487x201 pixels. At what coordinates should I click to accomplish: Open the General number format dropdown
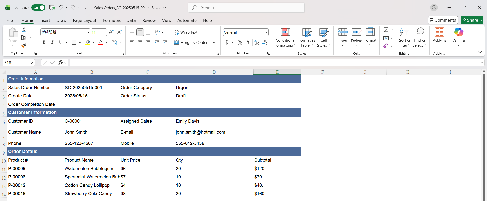point(266,32)
